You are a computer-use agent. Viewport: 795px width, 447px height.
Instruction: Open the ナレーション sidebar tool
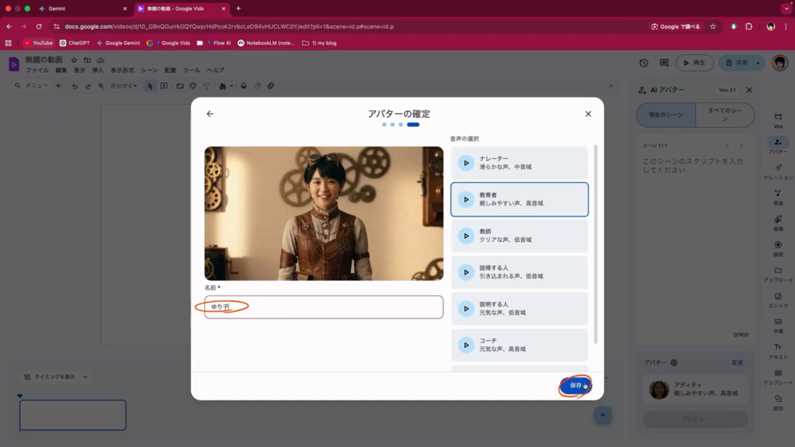[778, 172]
